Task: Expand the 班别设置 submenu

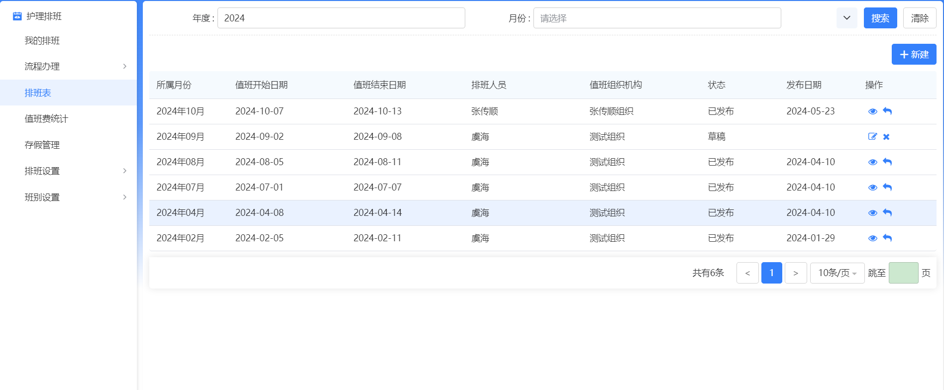Action: point(124,197)
